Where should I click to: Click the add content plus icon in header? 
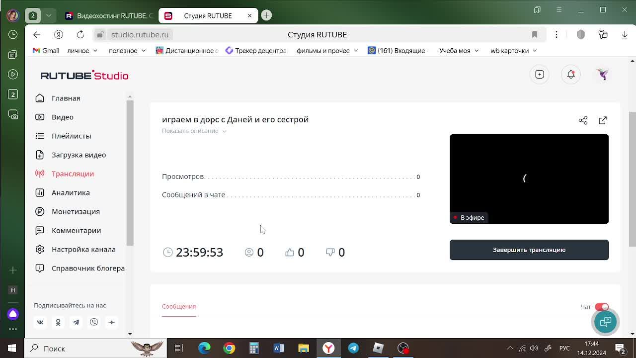[540, 75]
